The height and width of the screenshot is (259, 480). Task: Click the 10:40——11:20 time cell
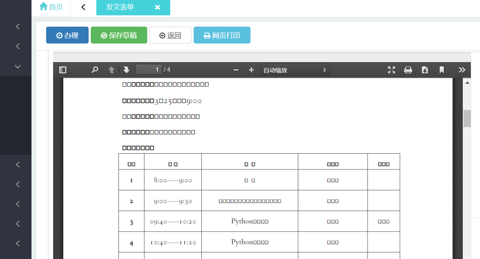click(x=173, y=242)
